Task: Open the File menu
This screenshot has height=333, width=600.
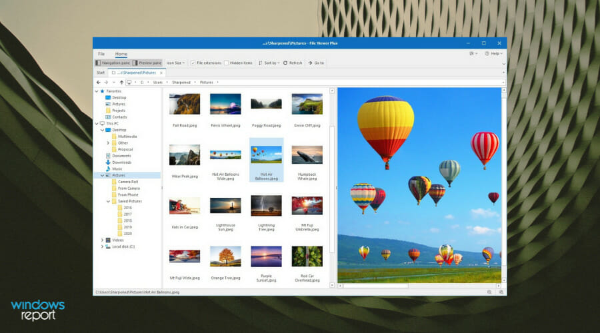Action: click(101, 54)
